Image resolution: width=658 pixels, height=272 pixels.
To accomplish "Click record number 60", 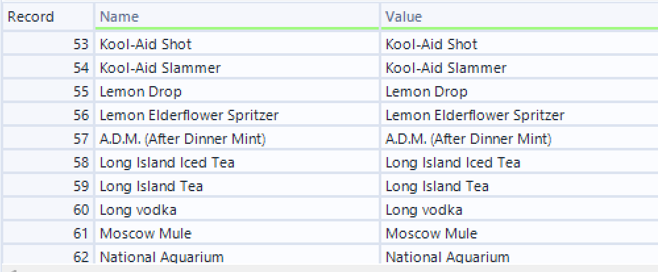I will pyautogui.click(x=81, y=210).
